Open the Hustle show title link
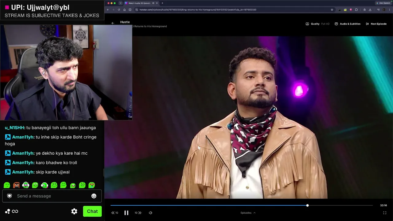 point(125,22)
